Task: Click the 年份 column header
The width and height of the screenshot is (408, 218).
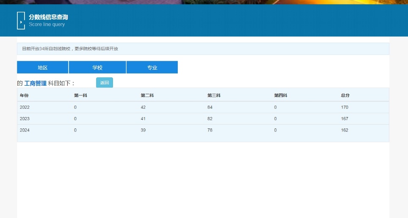Action: [24, 95]
